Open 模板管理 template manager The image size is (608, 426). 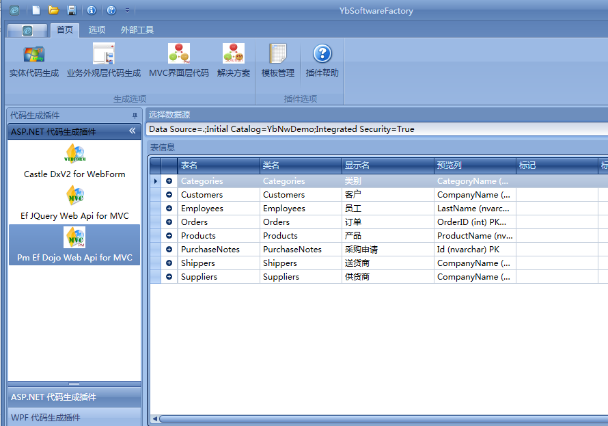(x=278, y=55)
